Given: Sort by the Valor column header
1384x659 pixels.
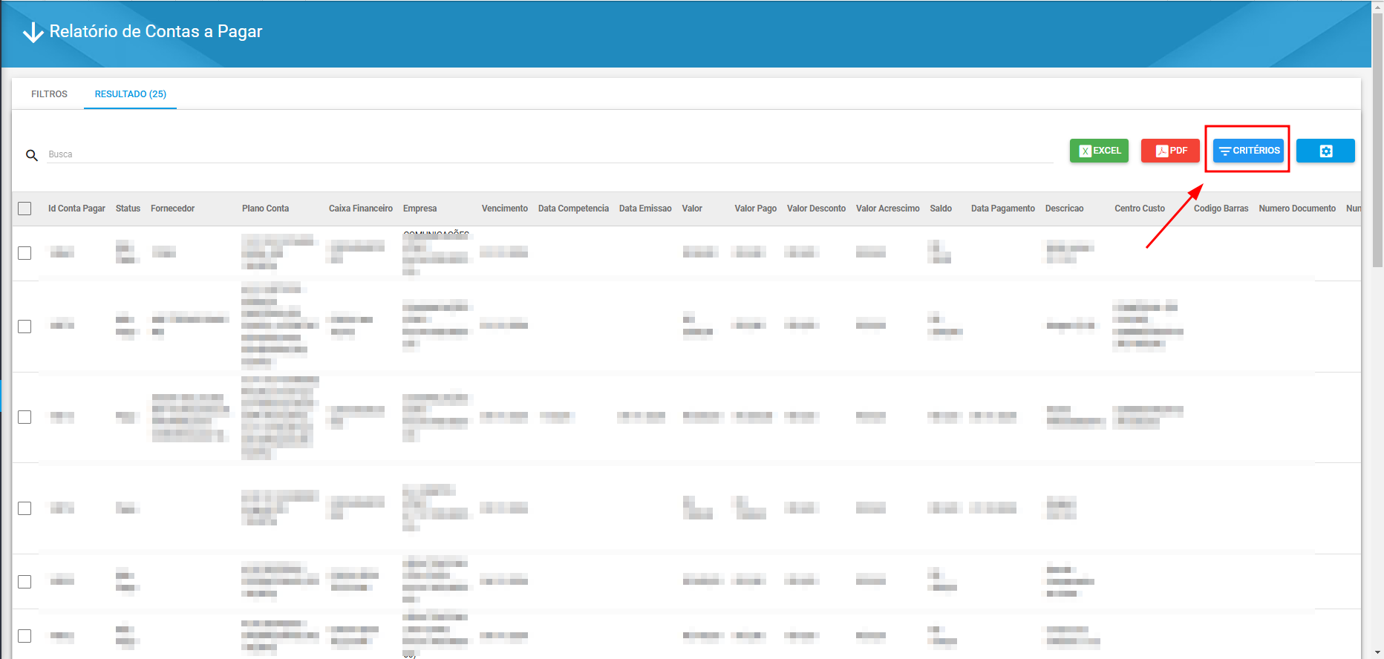Looking at the screenshot, I should (692, 209).
